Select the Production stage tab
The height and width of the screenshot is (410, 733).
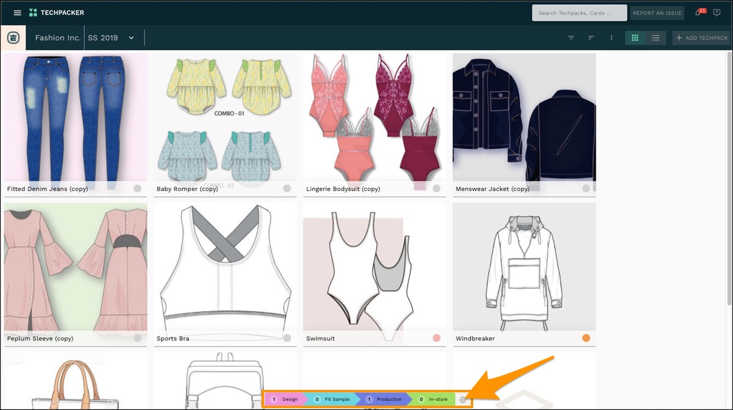coord(384,400)
